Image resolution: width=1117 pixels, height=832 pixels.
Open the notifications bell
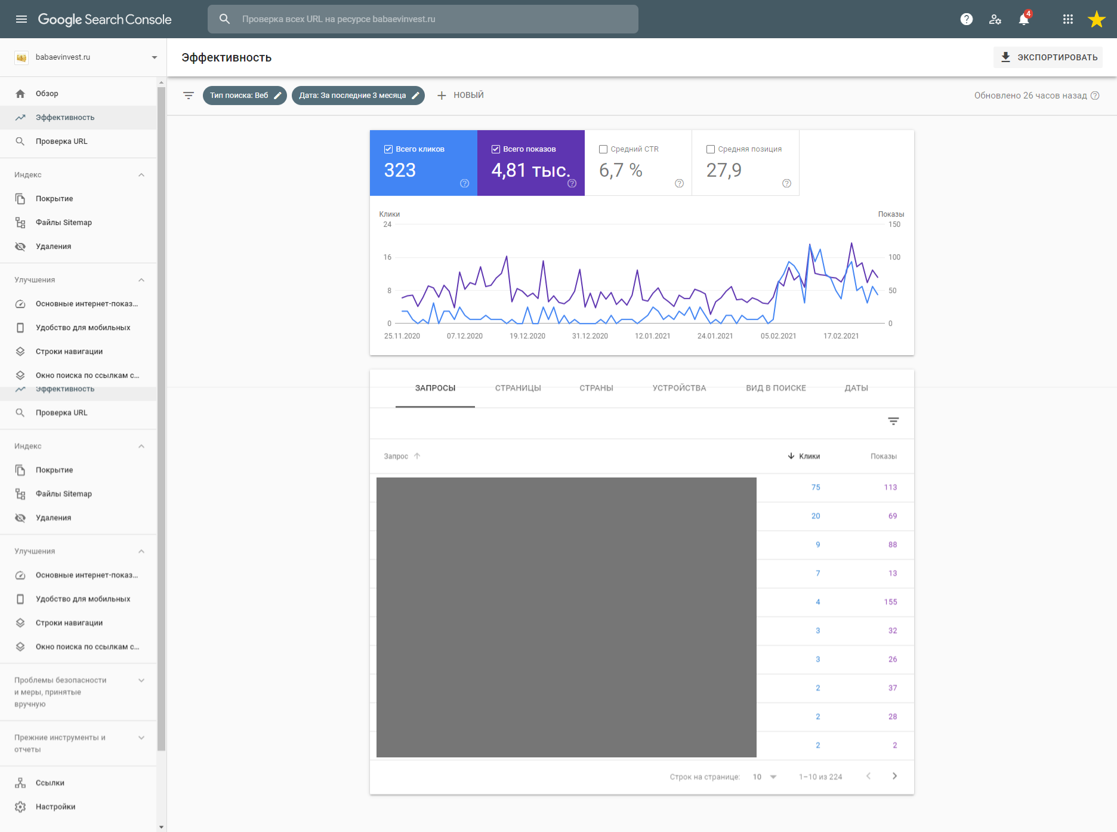pyautogui.click(x=1024, y=19)
